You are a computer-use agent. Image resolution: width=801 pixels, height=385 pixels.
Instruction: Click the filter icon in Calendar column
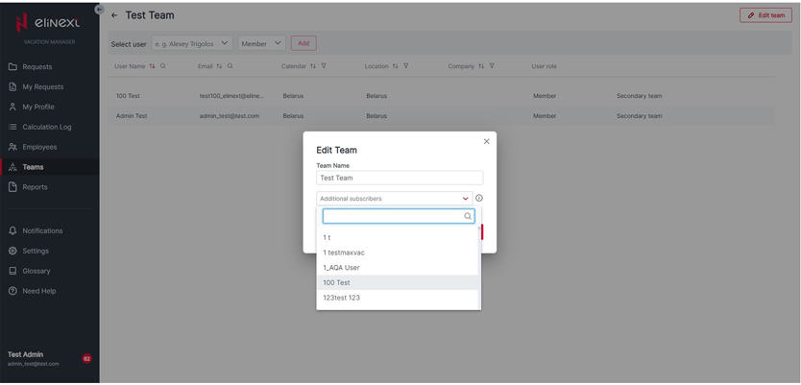pyautogui.click(x=324, y=66)
